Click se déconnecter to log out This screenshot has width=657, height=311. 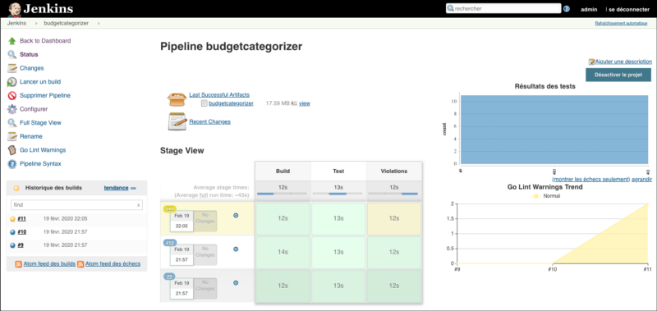[x=629, y=9]
